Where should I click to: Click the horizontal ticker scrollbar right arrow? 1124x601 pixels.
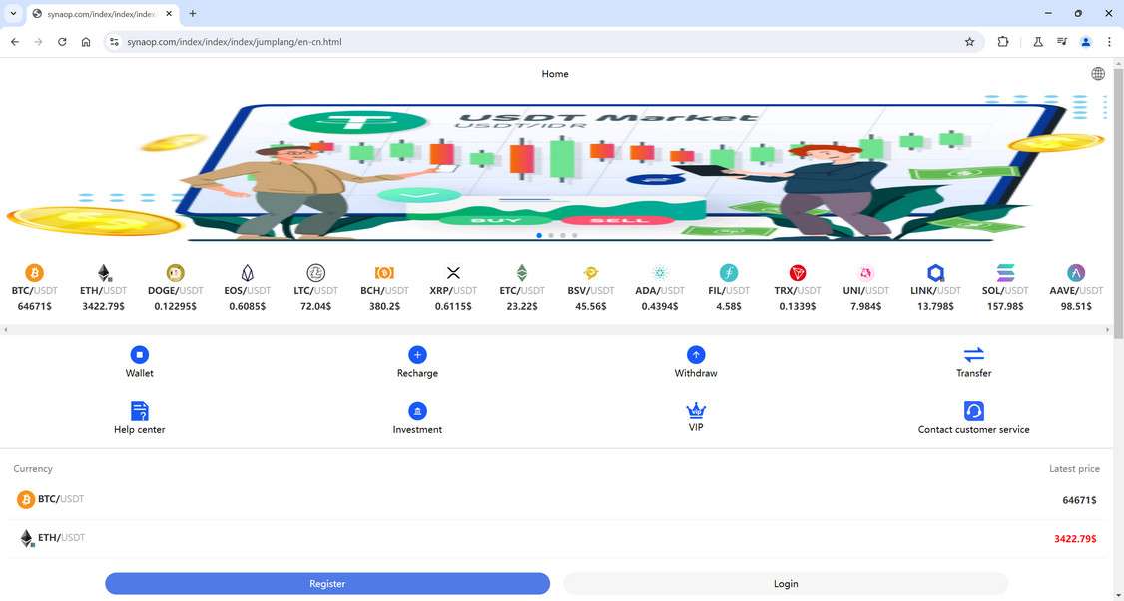tap(1108, 330)
